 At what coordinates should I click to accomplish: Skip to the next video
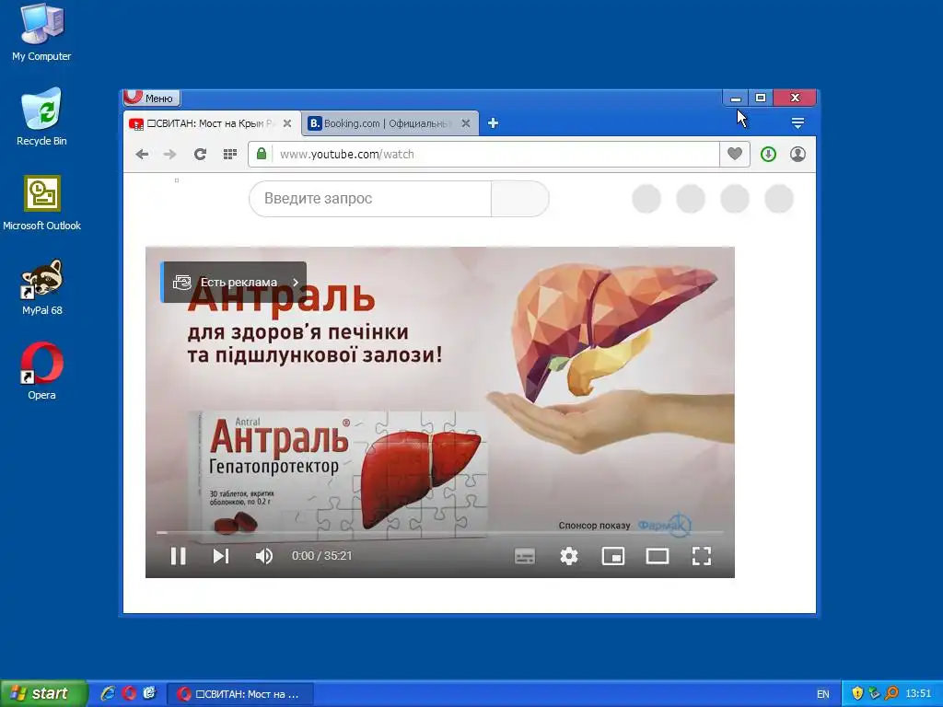point(221,556)
